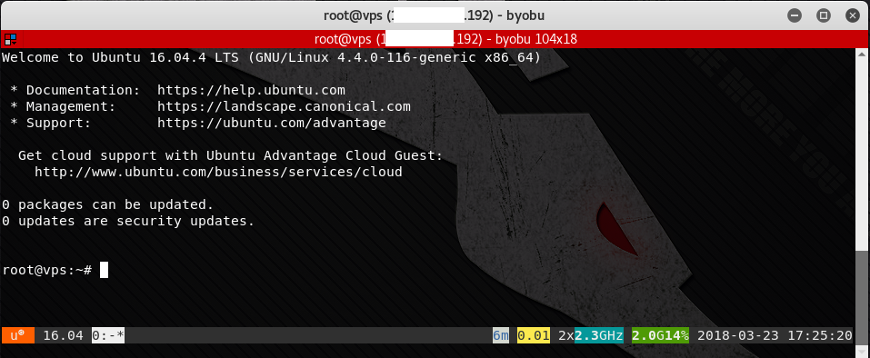
Task: Open the http://www.ubuntu.com/business/services/cloud link
Action: click(218, 172)
